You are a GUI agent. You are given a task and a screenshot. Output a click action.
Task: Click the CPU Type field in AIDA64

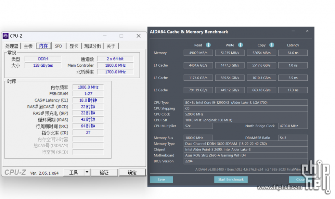[246, 103]
